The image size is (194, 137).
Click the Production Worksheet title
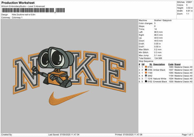coord(18,3)
